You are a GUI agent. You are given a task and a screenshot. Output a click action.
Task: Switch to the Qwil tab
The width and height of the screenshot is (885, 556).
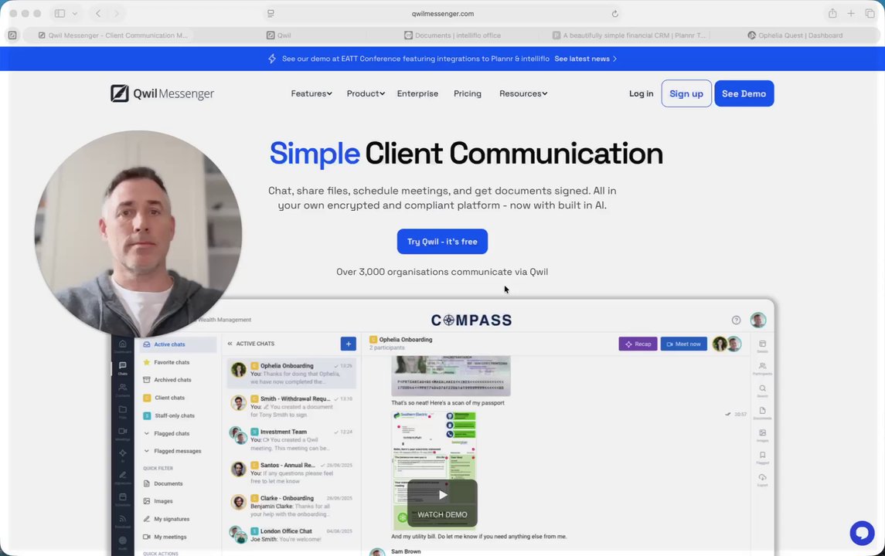(279, 35)
